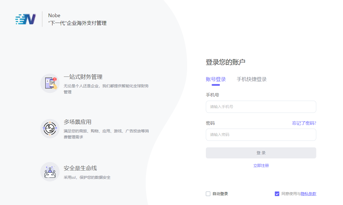
Task: Click the 多场景应用 heading
Action: tap(78, 122)
